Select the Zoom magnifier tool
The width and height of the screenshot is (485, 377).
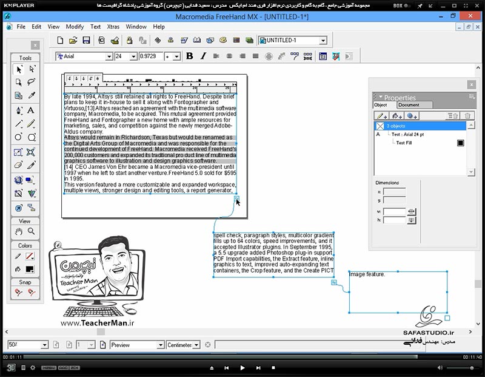click(32, 231)
